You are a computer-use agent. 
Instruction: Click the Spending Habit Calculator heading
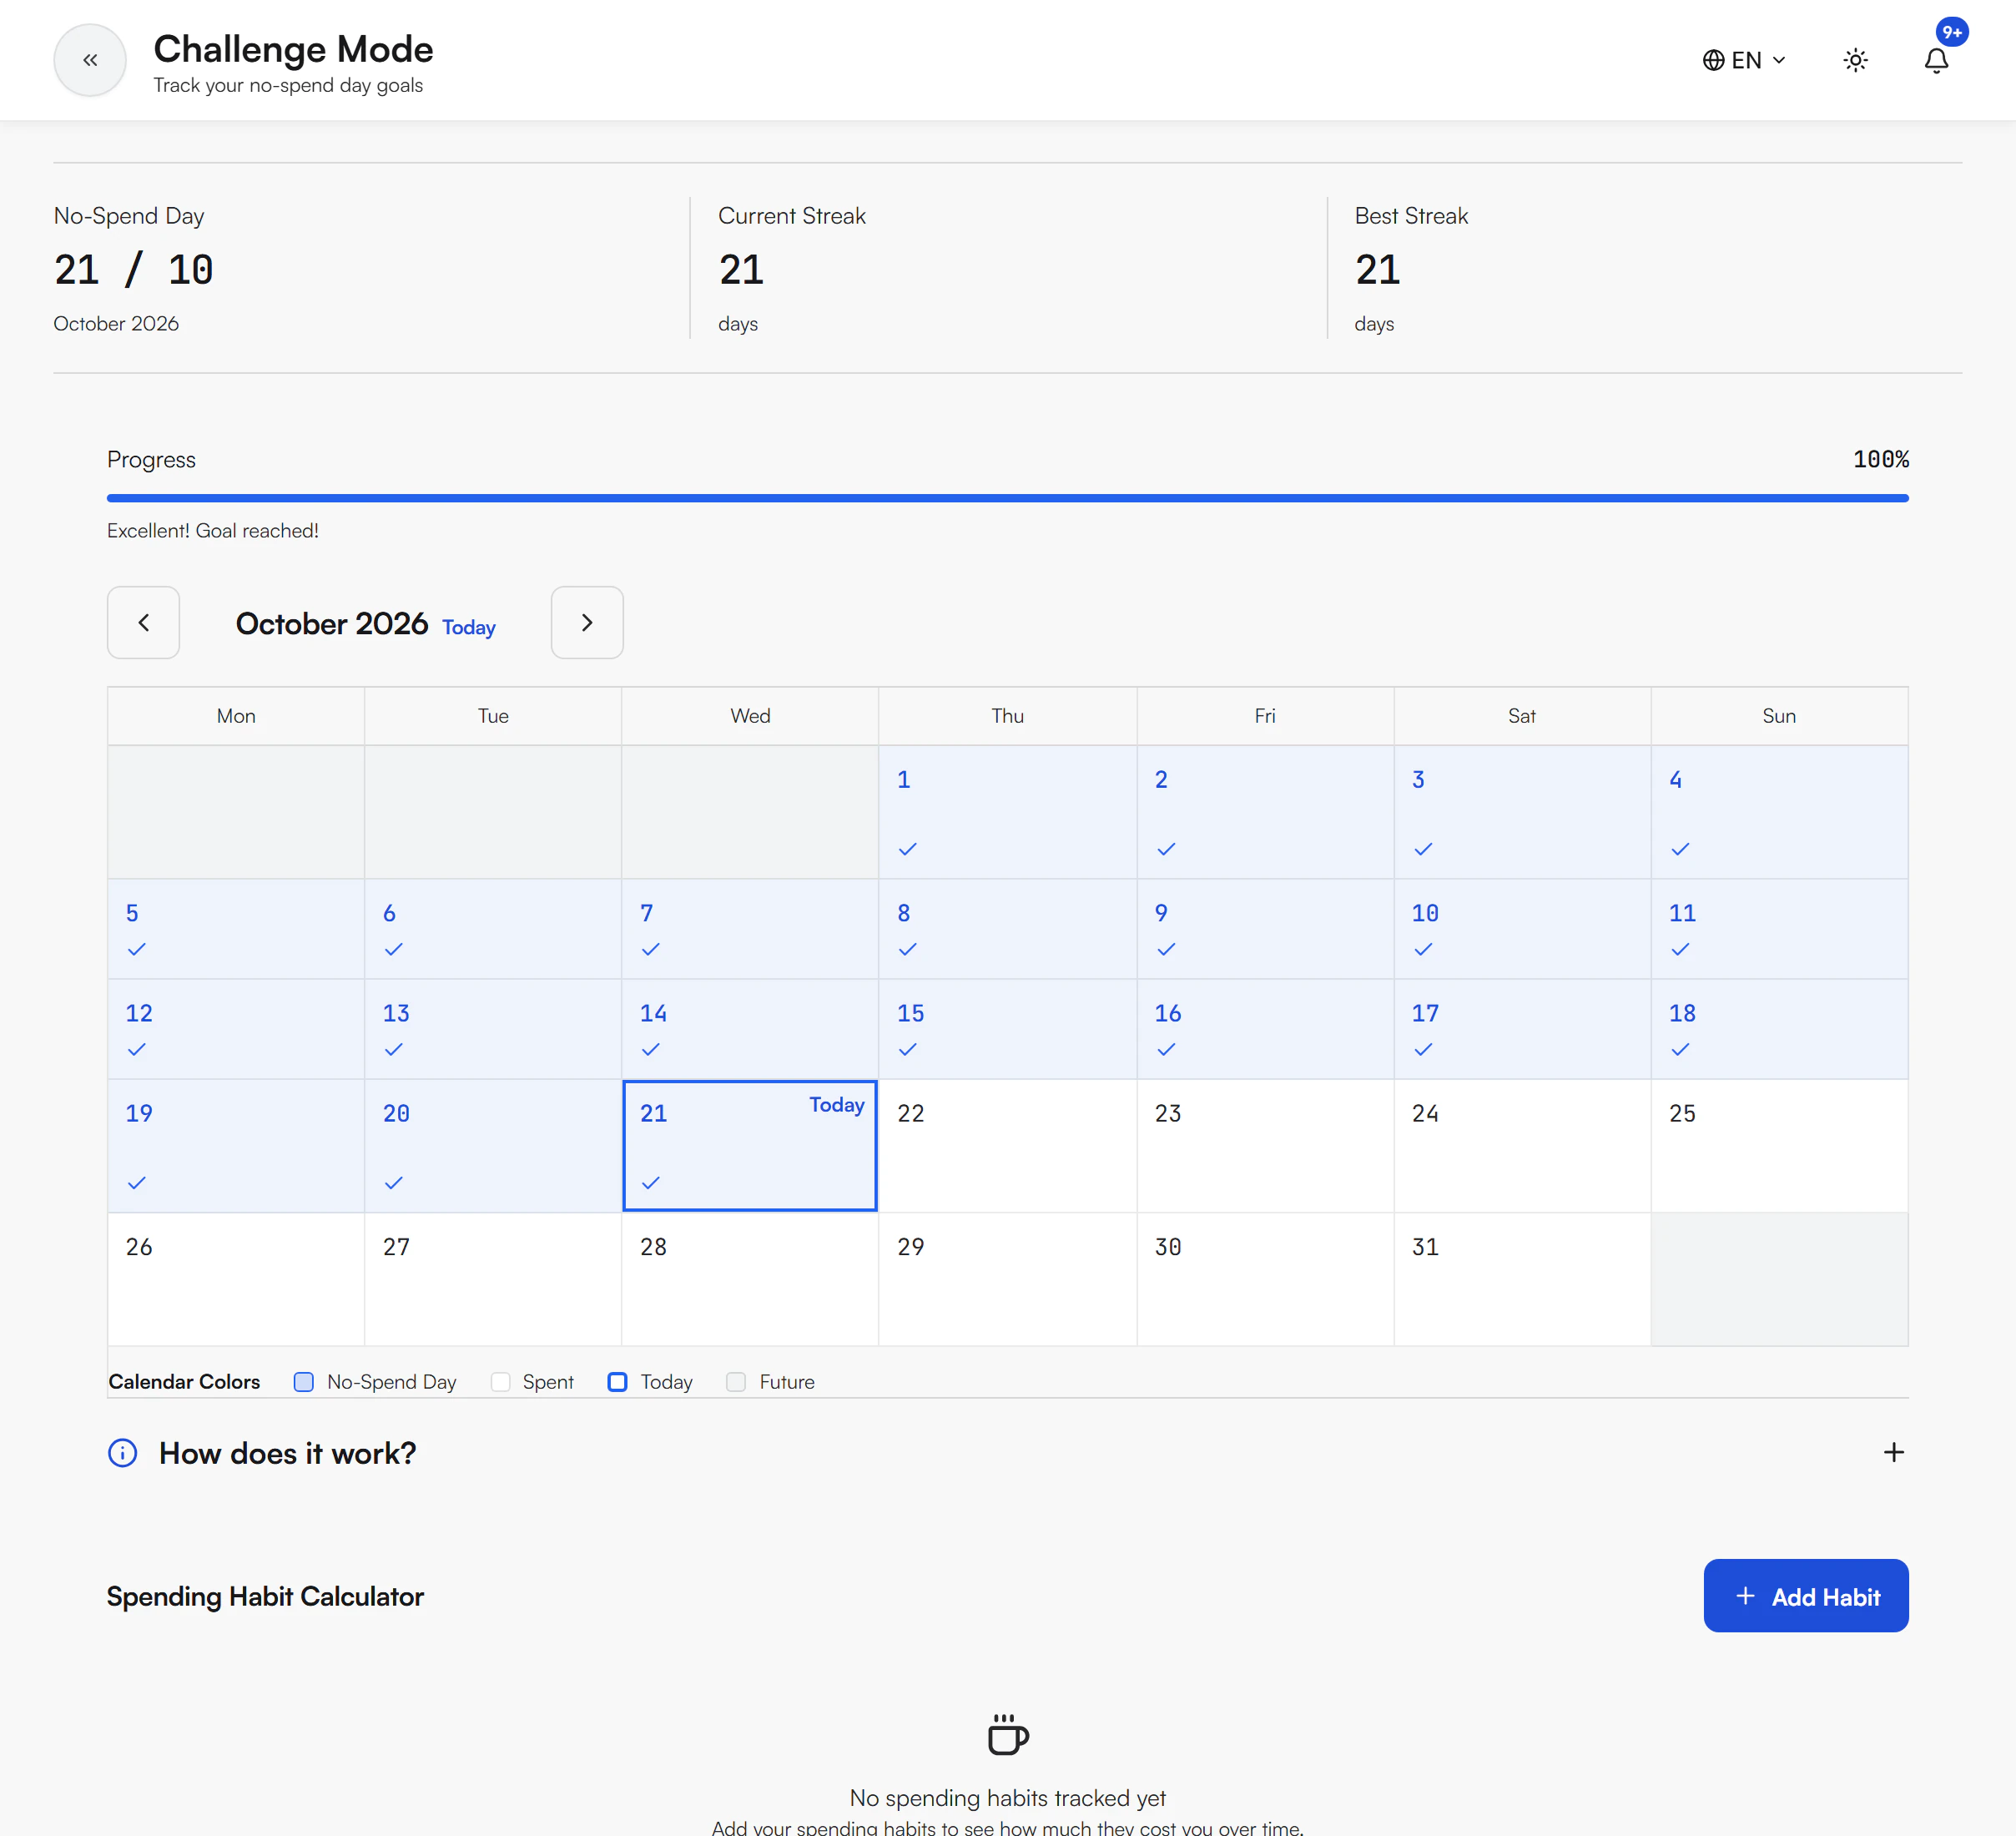tap(265, 1596)
